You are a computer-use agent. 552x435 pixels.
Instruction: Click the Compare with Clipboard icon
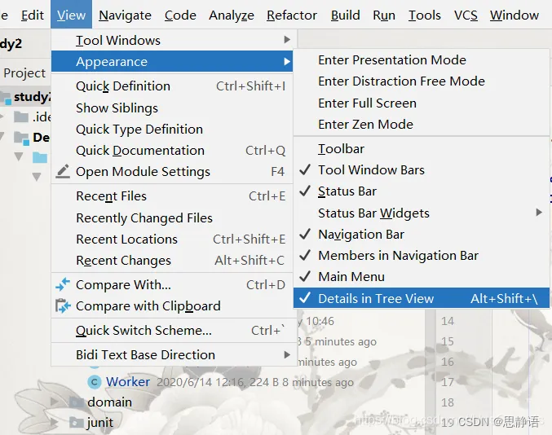point(63,306)
